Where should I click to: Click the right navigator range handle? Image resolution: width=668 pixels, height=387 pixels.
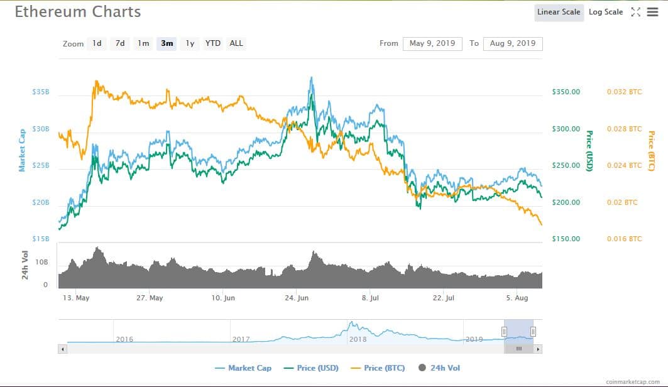tap(533, 331)
